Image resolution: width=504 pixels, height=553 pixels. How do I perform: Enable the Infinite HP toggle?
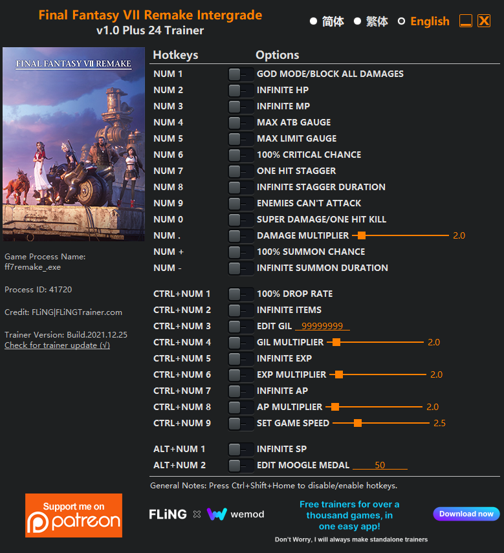241,91
